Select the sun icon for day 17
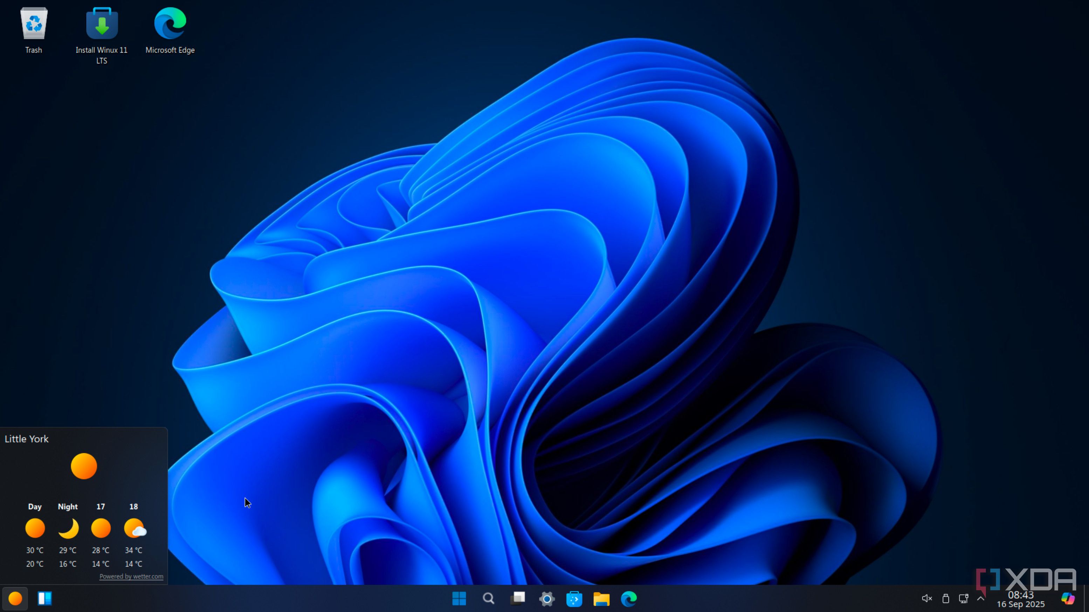 tap(101, 528)
